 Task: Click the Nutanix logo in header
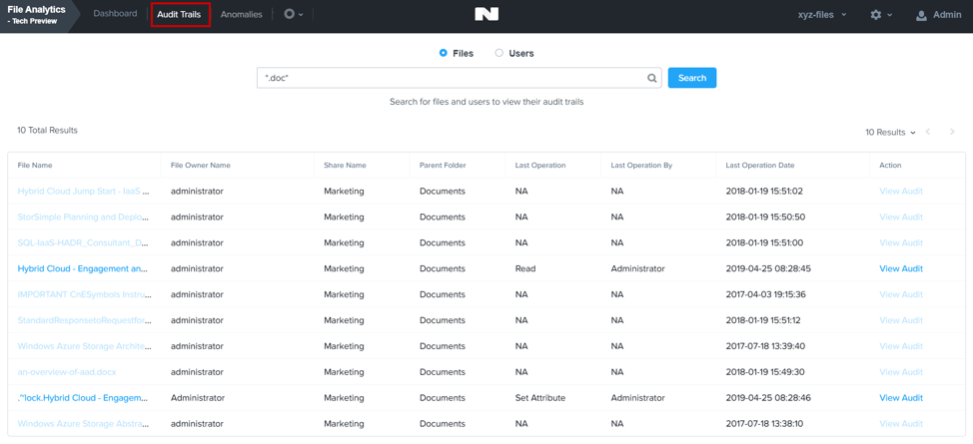[x=486, y=14]
